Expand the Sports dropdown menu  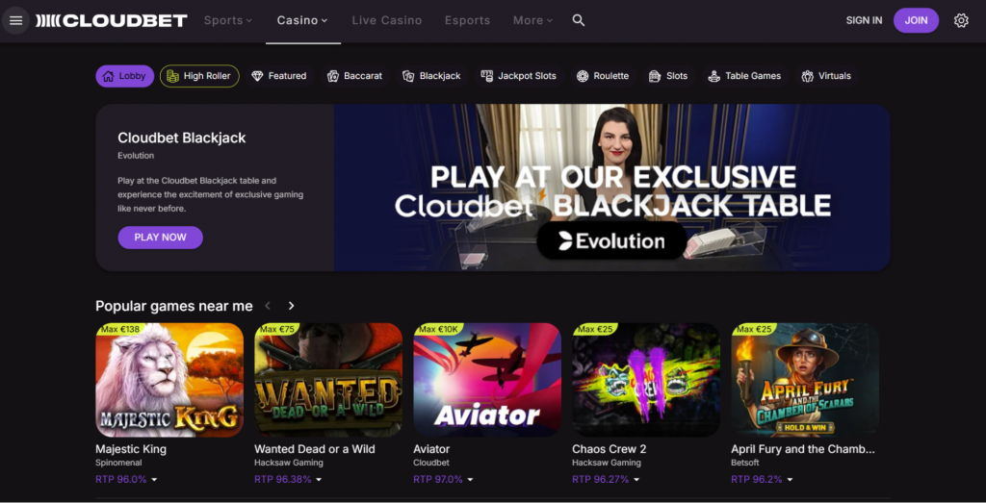point(228,20)
